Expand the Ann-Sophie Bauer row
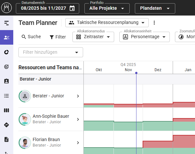This screenshot has height=154, width=195. tap(78, 119)
